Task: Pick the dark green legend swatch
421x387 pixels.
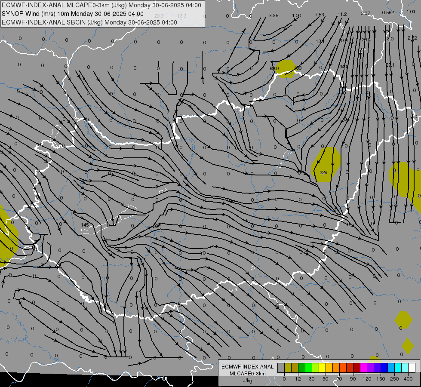Action: 302,368
